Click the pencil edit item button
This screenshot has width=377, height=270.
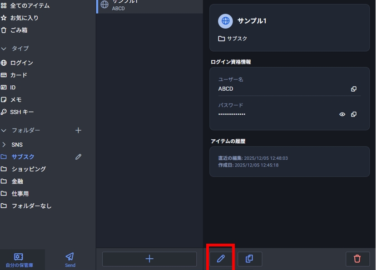point(221,259)
